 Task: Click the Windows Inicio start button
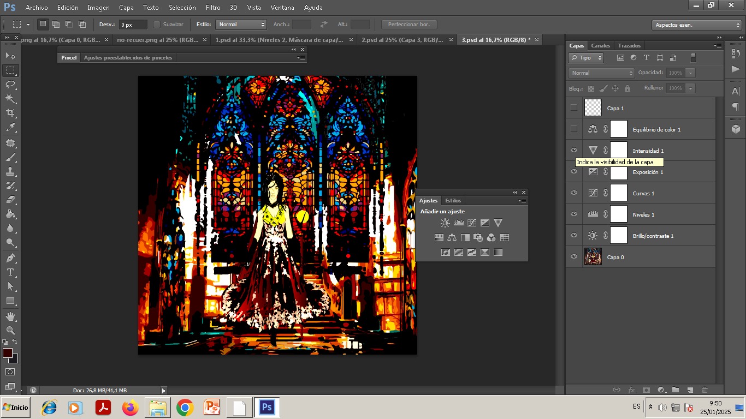(15, 407)
